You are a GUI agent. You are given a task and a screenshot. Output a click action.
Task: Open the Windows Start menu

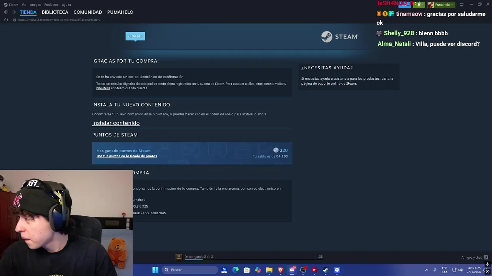coord(155,270)
